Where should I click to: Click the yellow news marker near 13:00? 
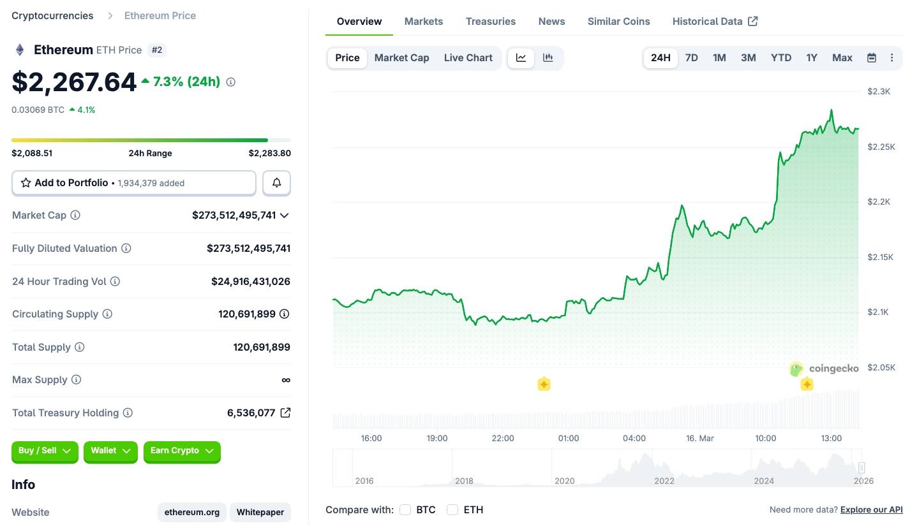tap(807, 384)
